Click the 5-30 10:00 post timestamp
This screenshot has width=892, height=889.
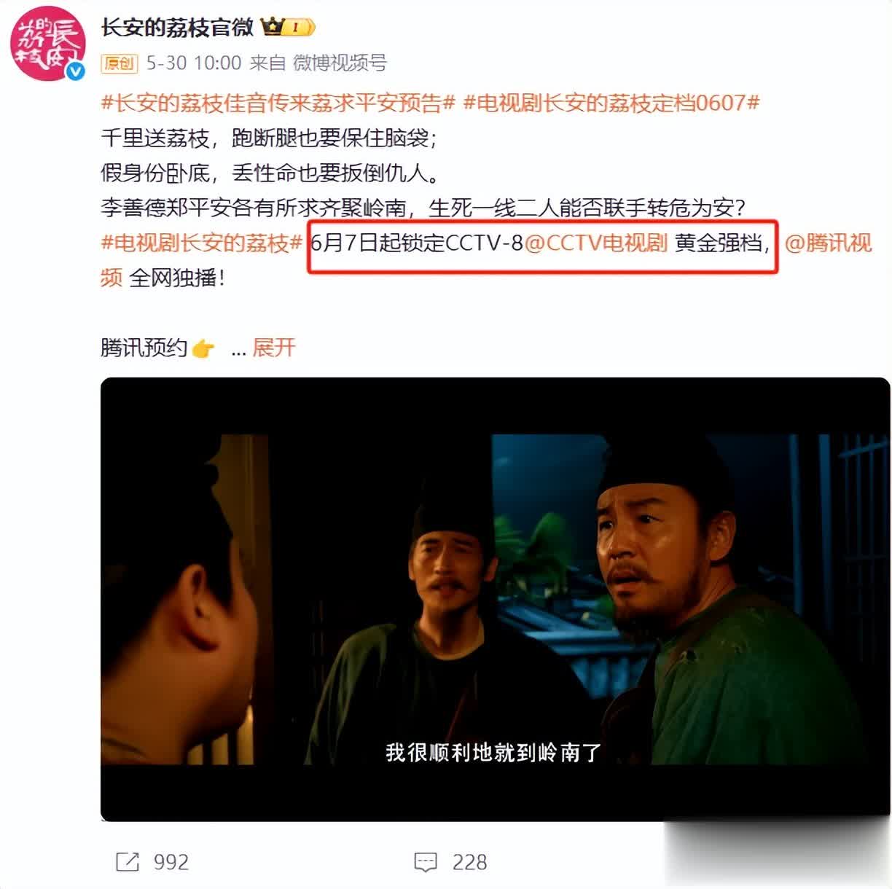194,63
